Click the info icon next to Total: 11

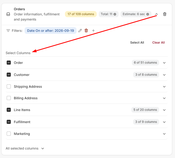[115, 14]
